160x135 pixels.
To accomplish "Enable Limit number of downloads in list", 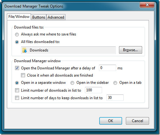I will tap(17, 90).
